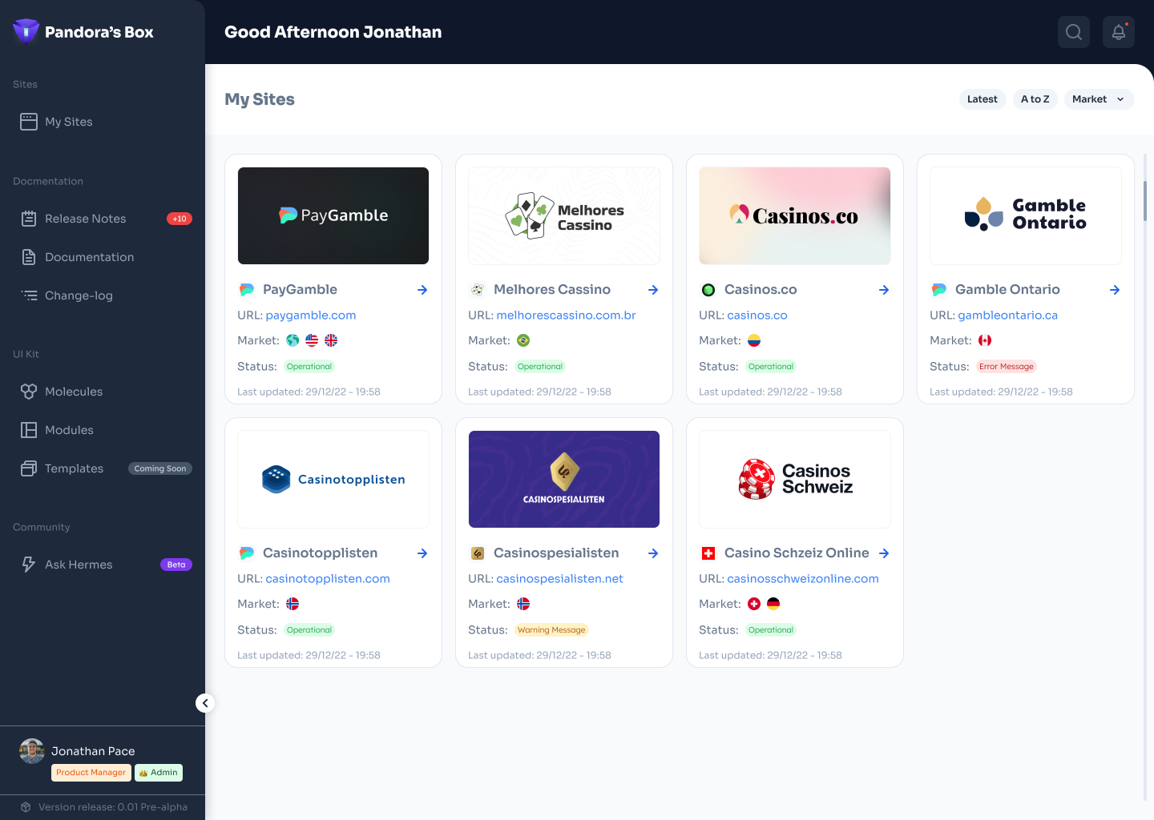The height and width of the screenshot is (820, 1154).
Task: Click the version release cube icon
Action: 26,807
